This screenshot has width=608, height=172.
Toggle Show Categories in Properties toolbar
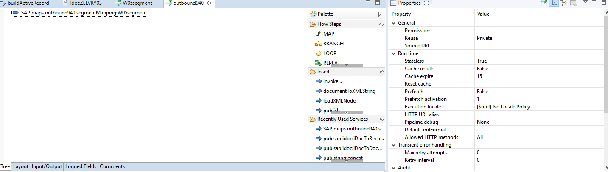pyautogui.click(x=554, y=3)
